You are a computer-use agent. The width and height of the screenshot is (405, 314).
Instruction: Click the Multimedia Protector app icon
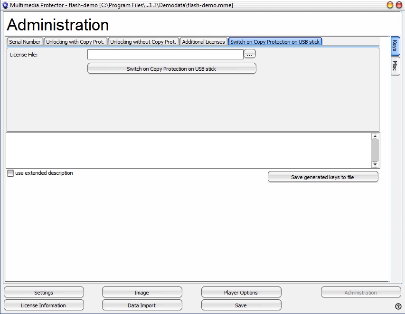pos(5,5)
